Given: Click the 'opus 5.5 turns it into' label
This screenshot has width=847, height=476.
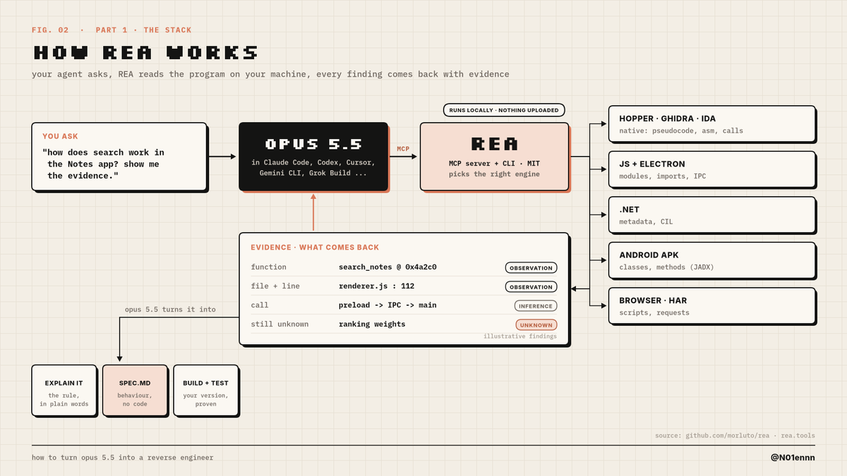Looking at the screenshot, I should [x=170, y=309].
